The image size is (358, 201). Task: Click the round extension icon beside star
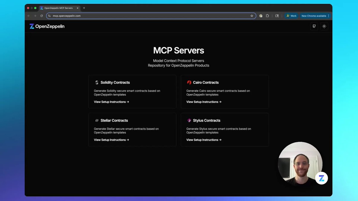[261, 16]
